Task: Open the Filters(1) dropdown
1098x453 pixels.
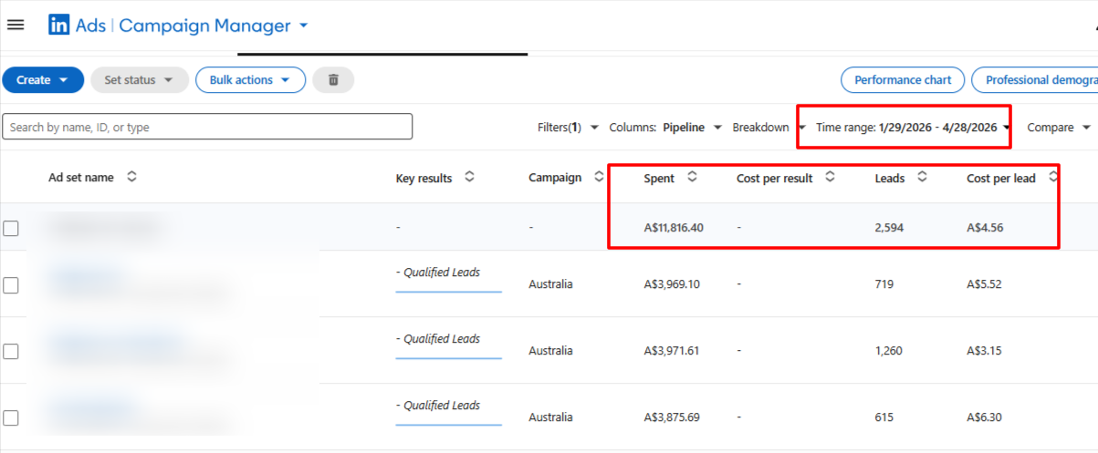Action: click(x=568, y=128)
